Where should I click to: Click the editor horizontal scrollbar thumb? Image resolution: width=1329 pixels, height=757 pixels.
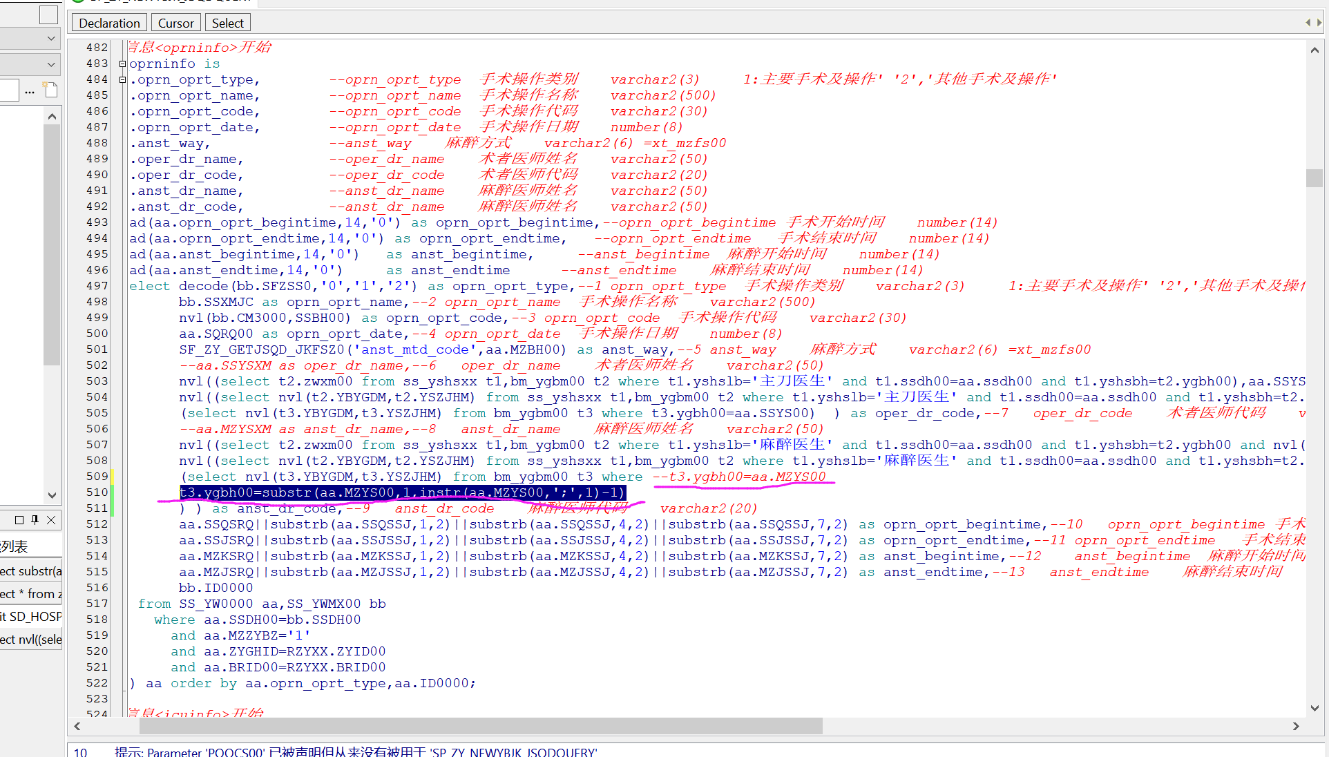click(x=480, y=726)
